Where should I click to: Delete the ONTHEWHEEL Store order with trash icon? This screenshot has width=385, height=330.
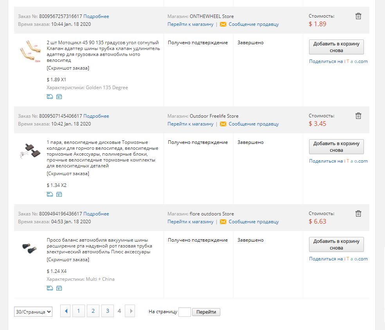358,16
